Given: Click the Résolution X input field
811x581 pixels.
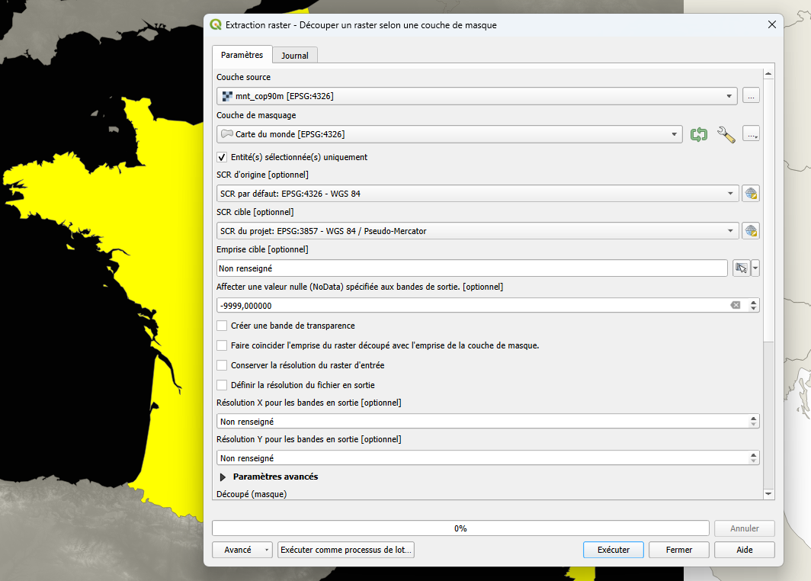Looking at the screenshot, I should (x=480, y=422).
